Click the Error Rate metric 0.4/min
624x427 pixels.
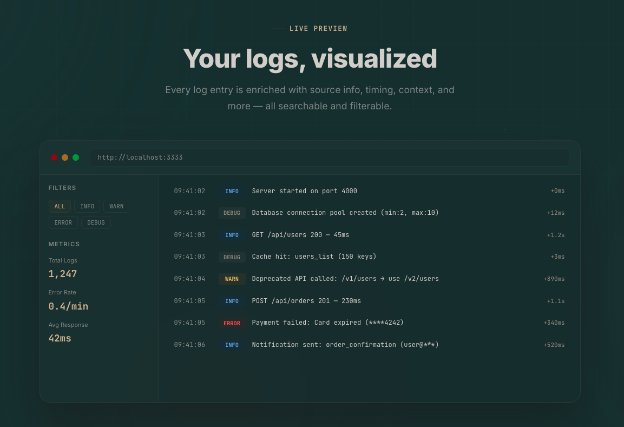click(x=68, y=306)
